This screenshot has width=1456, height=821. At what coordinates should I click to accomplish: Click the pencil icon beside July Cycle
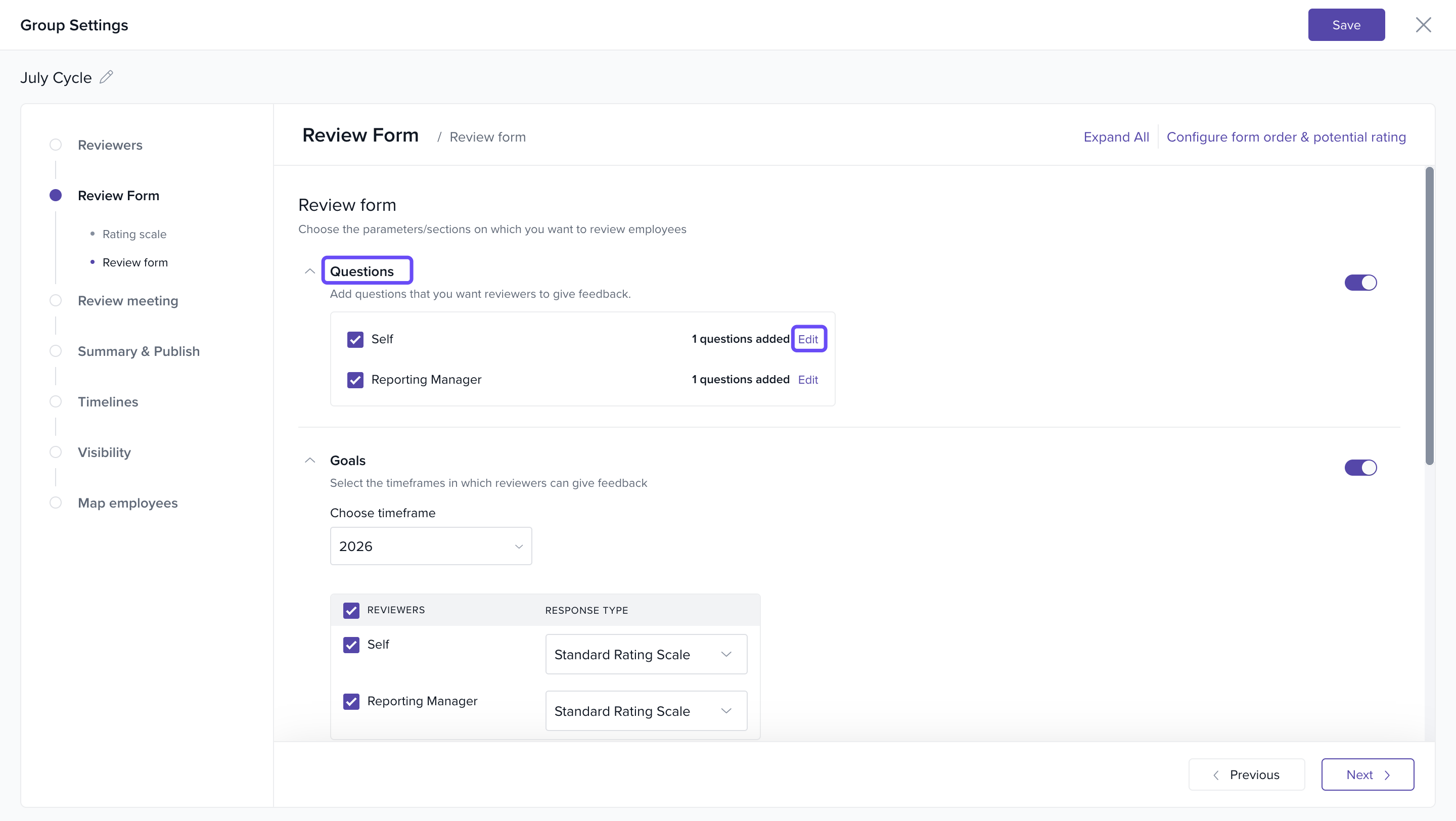pyautogui.click(x=106, y=77)
